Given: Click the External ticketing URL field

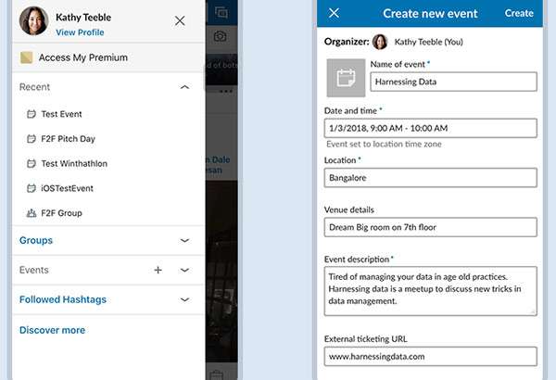Looking at the screenshot, I should [x=430, y=356].
